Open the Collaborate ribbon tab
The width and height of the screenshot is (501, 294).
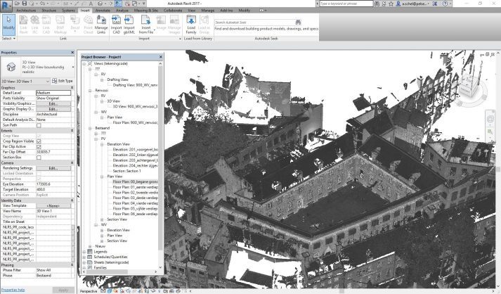(173, 11)
